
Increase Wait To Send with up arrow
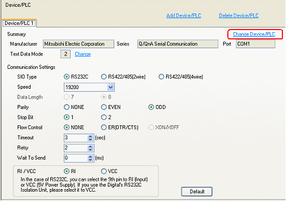[90, 156]
